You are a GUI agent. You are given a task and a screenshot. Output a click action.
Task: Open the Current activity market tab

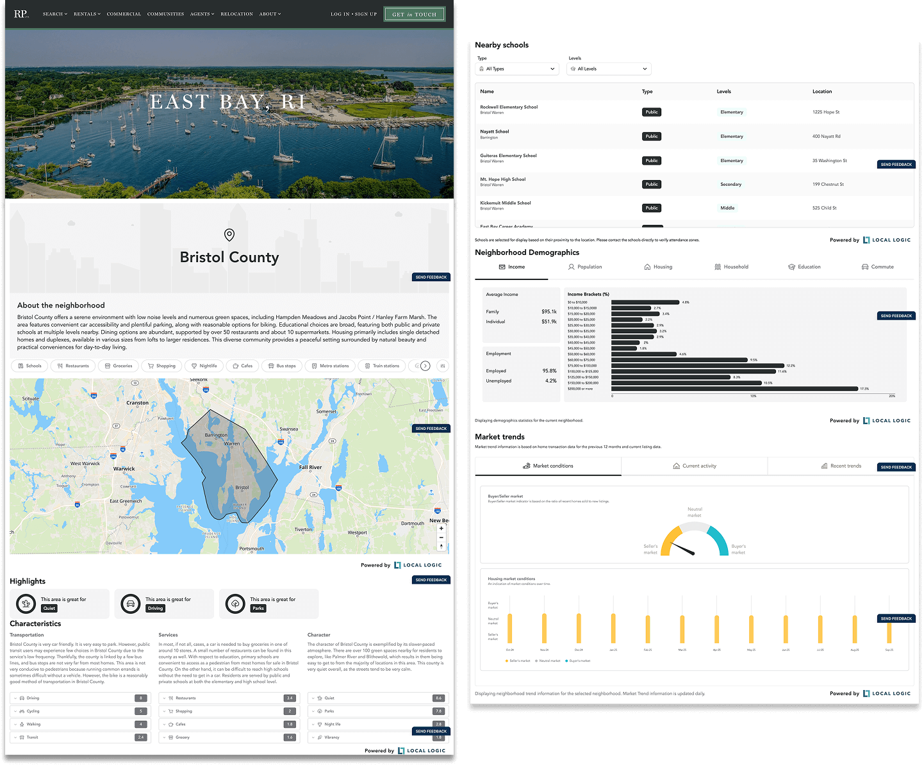coord(695,466)
